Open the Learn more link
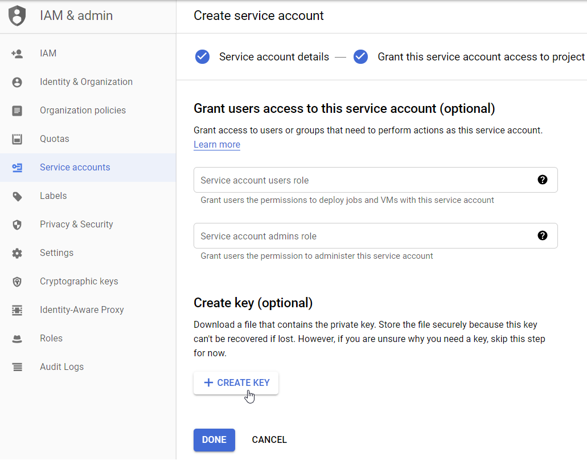 click(x=216, y=144)
